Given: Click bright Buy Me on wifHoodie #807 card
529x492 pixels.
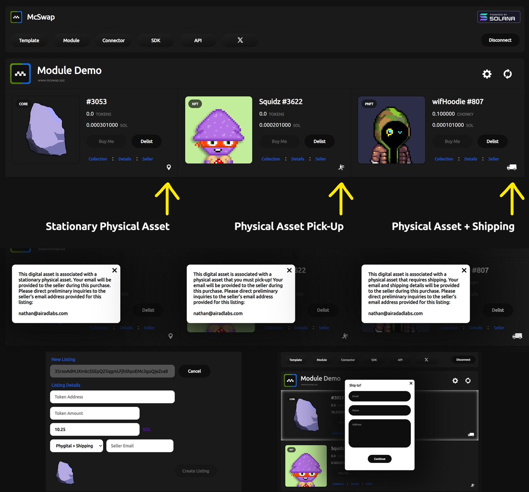Looking at the screenshot, I should 452,141.
